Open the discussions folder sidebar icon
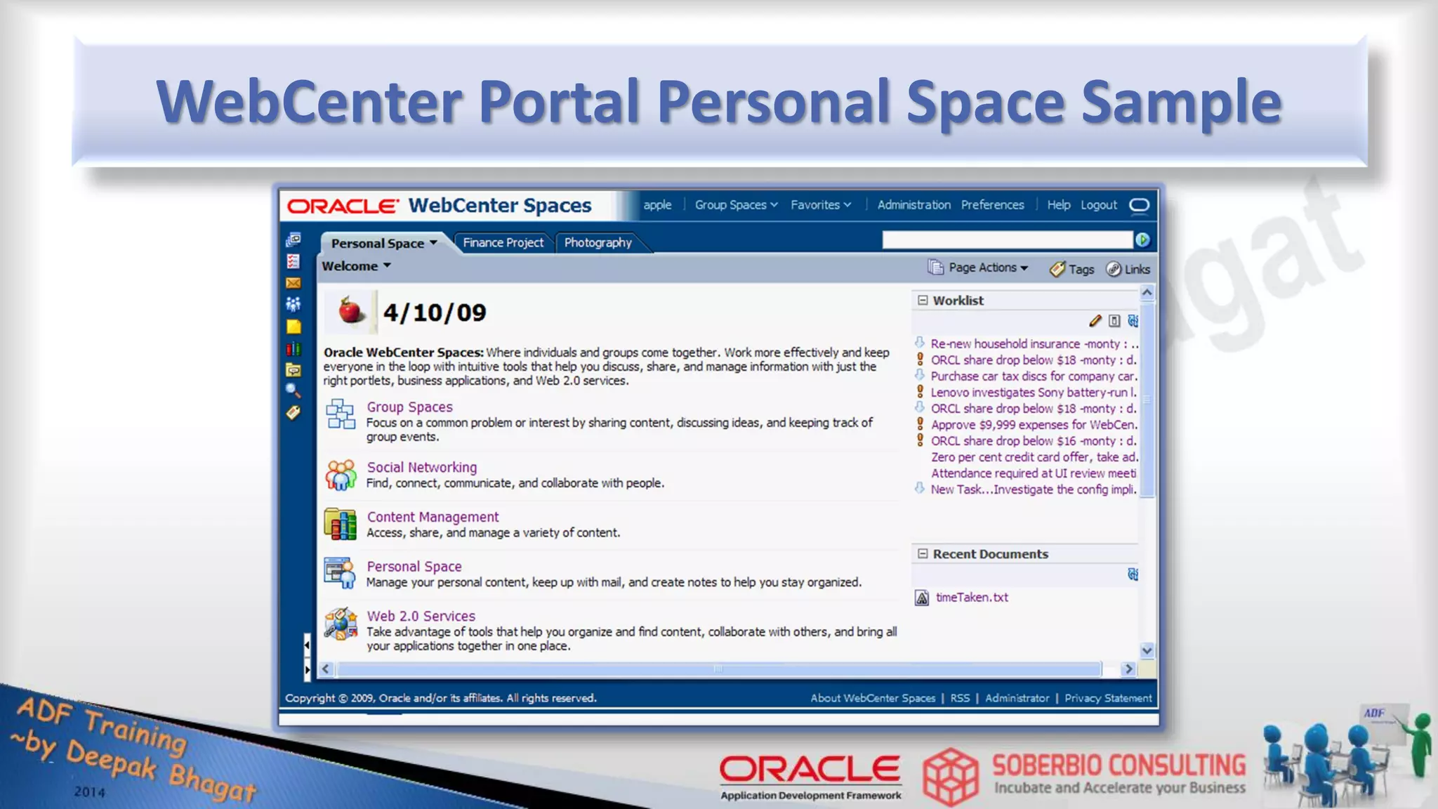The image size is (1438, 809). [293, 369]
